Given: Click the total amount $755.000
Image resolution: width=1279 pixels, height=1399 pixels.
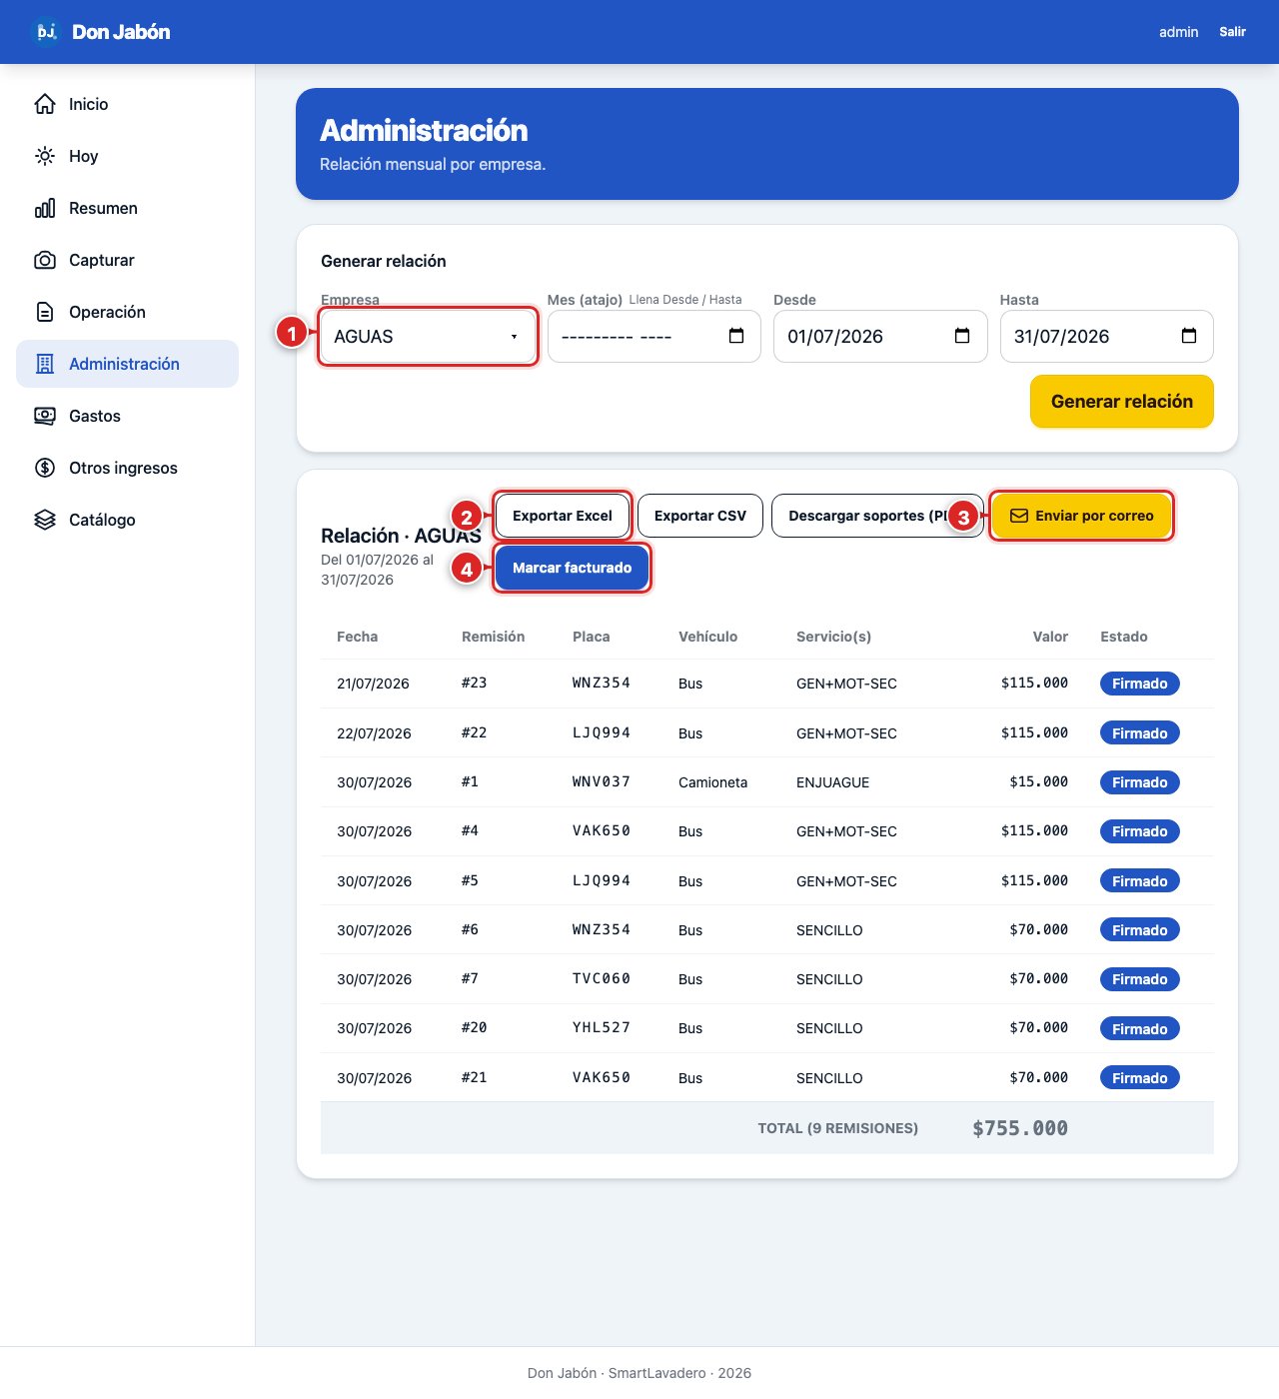Looking at the screenshot, I should pyautogui.click(x=1020, y=1128).
